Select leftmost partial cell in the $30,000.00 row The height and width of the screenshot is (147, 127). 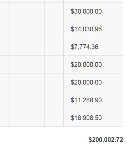4,11
